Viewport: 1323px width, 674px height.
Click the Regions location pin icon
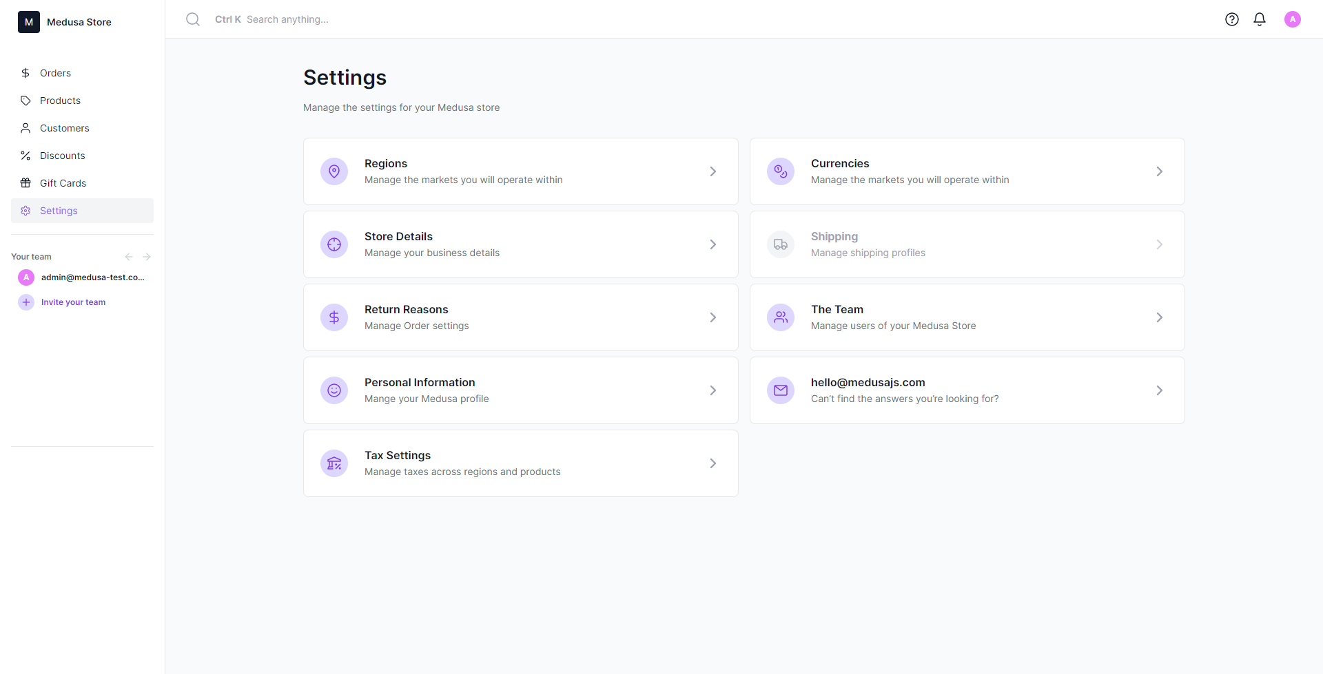coord(334,171)
